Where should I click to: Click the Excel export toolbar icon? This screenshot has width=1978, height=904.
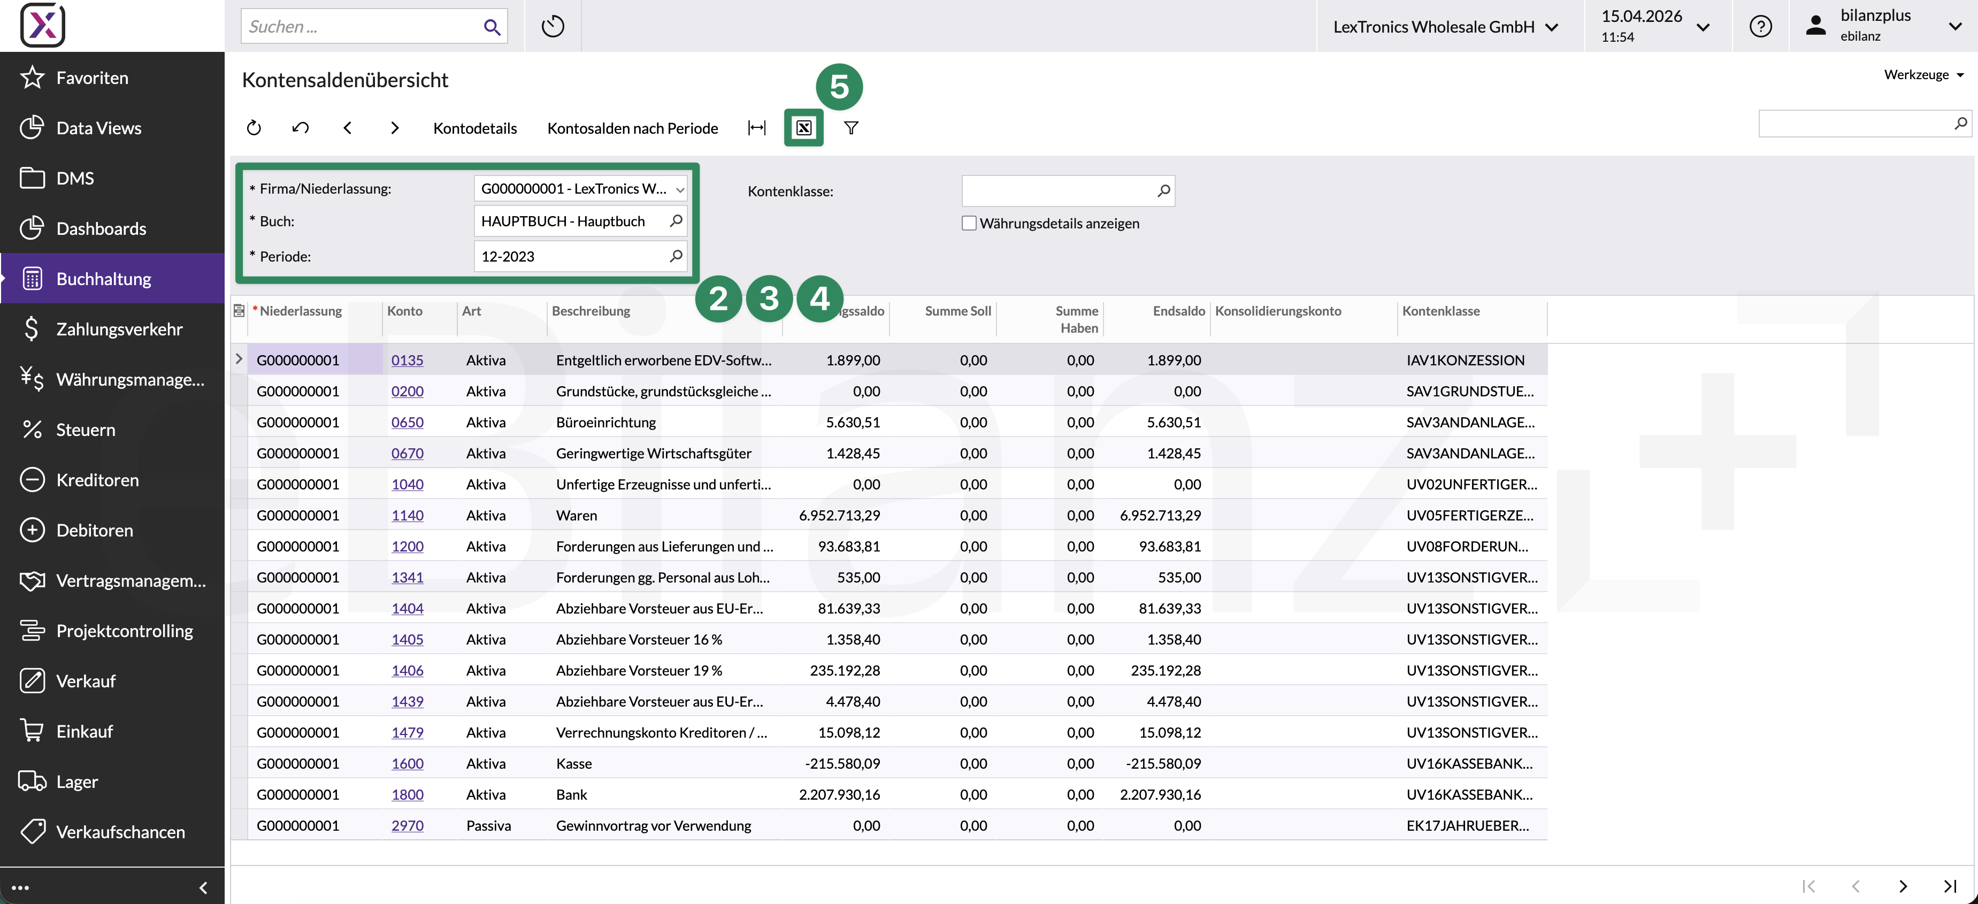(x=804, y=127)
